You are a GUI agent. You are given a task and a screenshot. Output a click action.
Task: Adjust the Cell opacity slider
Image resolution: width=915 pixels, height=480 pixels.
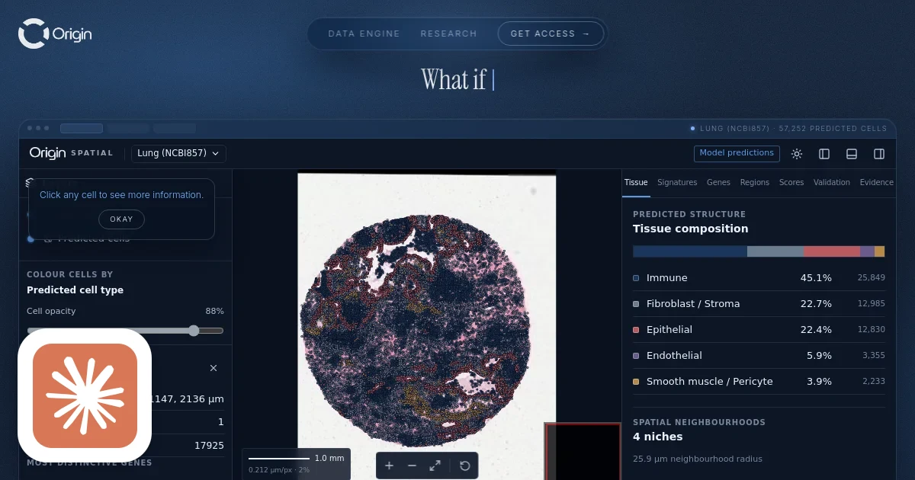(x=125, y=331)
